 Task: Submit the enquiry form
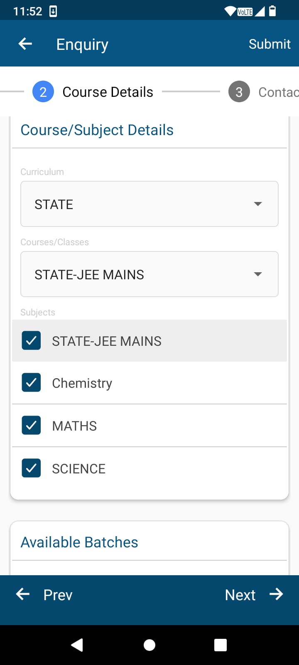pyautogui.click(x=270, y=44)
